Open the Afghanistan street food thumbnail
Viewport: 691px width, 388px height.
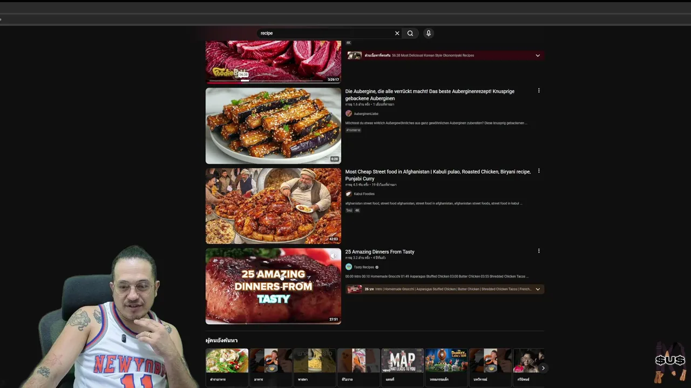point(273,206)
